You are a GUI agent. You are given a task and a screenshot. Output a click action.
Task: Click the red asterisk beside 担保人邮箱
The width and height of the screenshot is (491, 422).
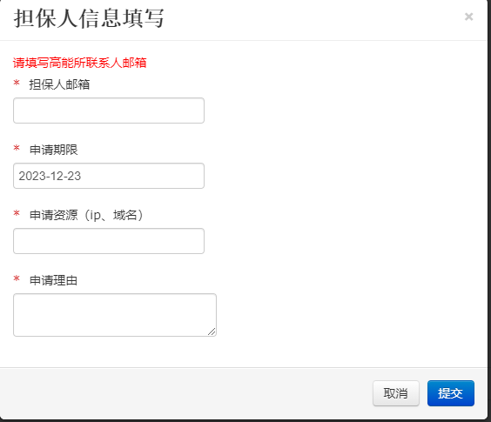[x=17, y=83]
